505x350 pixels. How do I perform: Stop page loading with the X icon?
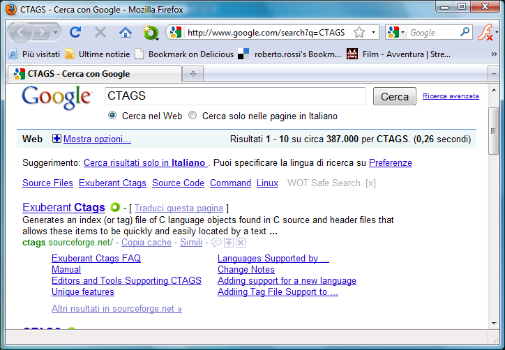pyautogui.click(x=100, y=32)
